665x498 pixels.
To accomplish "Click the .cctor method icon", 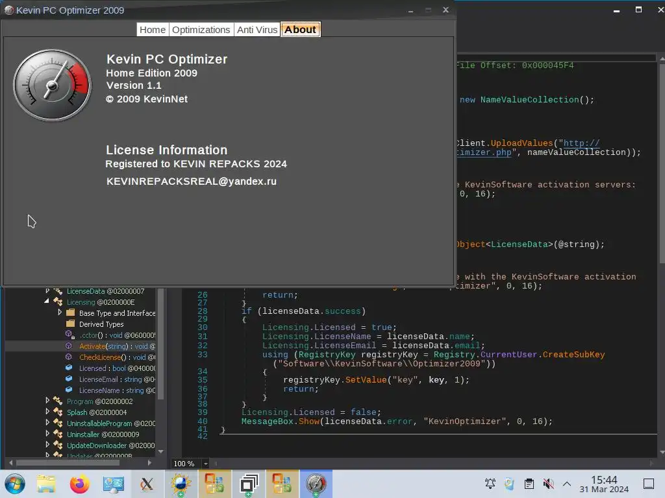I will click(70, 335).
